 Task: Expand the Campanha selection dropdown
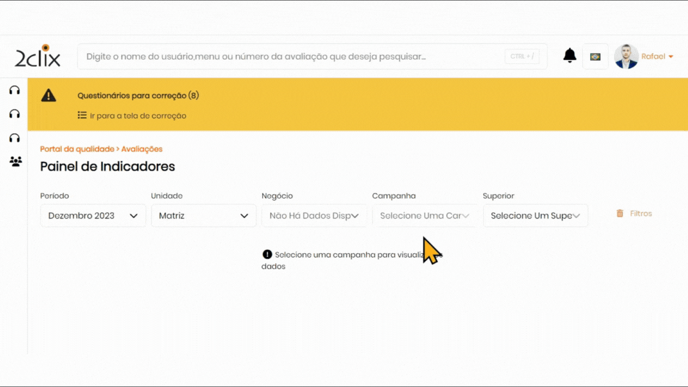pos(425,216)
